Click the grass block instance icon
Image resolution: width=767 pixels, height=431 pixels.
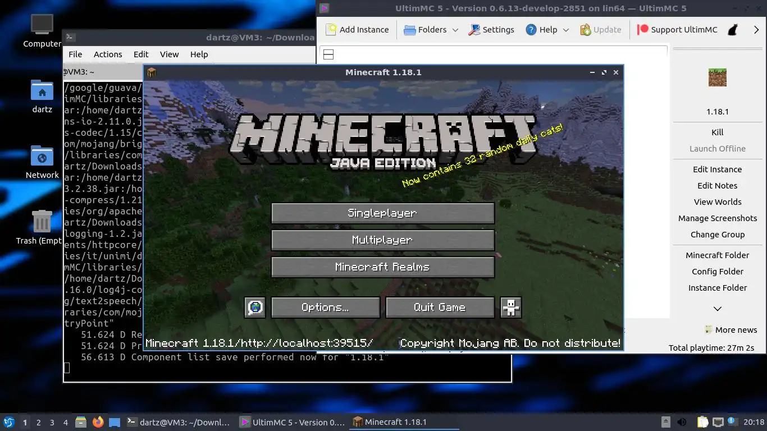(x=717, y=77)
